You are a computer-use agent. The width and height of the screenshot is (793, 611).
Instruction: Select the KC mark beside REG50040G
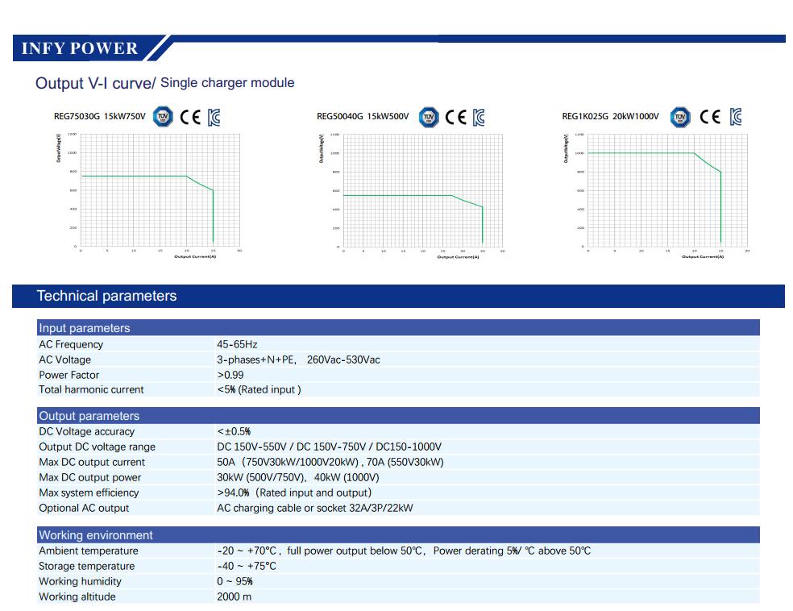point(479,118)
